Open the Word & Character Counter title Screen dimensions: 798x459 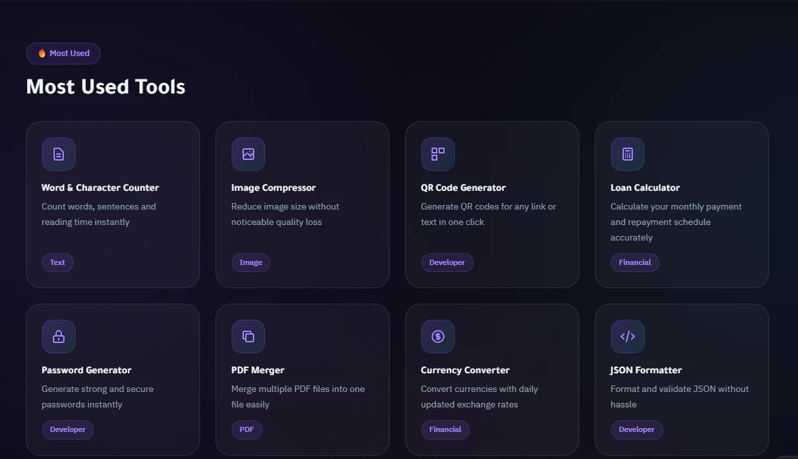[100, 188]
